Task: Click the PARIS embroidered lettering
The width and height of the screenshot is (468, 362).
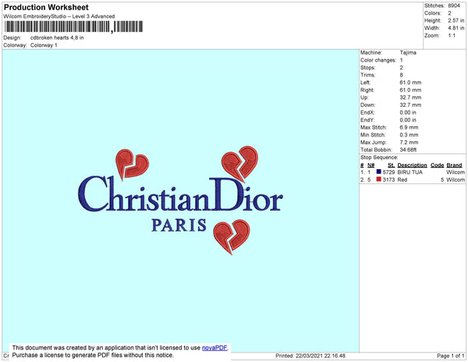Action: pyautogui.click(x=179, y=225)
